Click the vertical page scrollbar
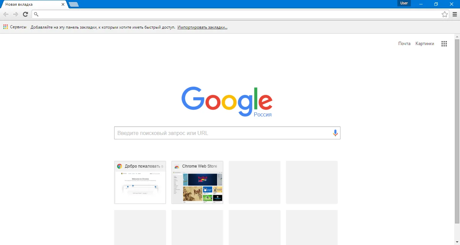Screen dimensions: 460x245 pos(457,131)
